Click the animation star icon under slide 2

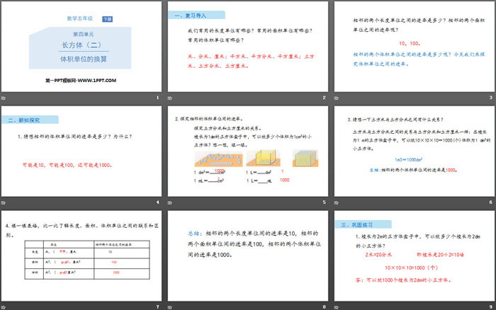(x=170, y=98)
